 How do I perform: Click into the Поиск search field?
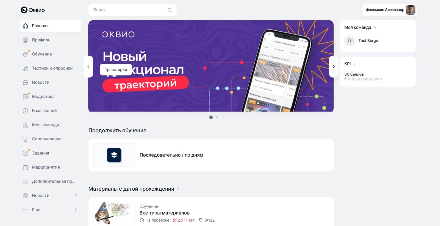tap(132, 10)
